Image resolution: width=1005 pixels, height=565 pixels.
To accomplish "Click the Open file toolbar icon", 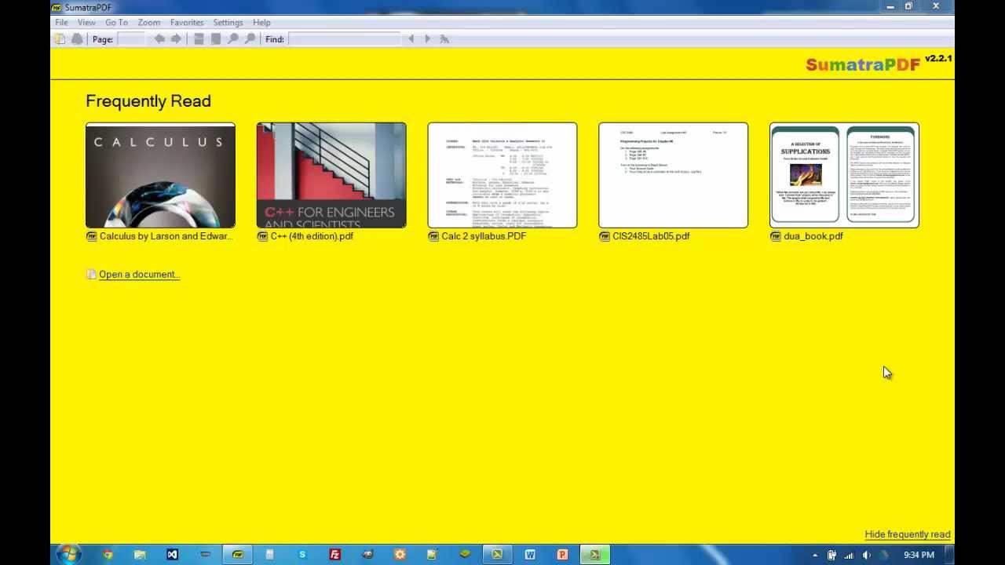I will (x=60, y=39).
